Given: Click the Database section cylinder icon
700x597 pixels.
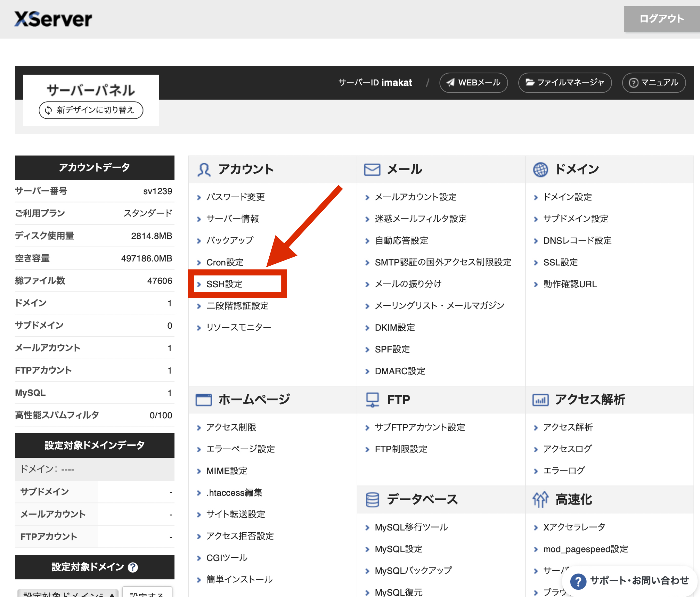Looking at the screenshot, I should tap(372, 500).
